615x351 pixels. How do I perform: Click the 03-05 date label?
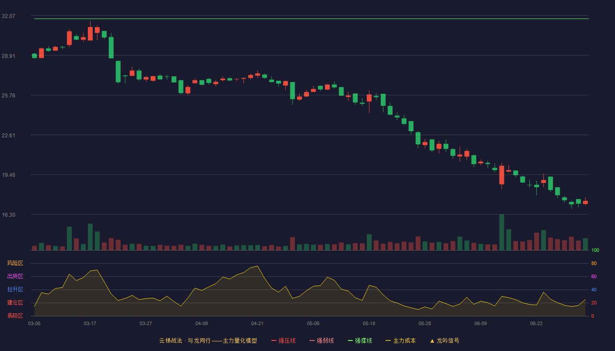(x=34, y=323)
